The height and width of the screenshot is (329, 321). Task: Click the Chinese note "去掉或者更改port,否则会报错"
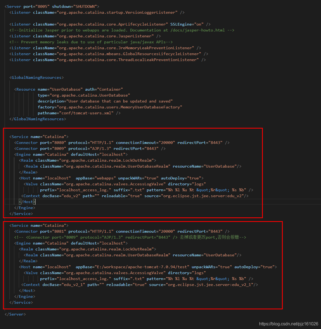(209, 237)
